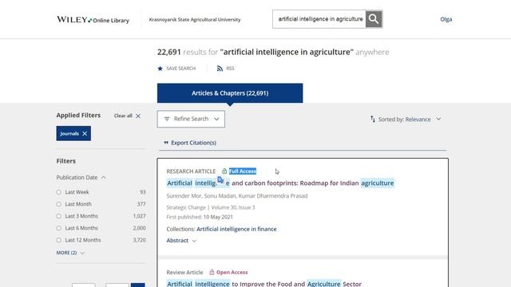Click the magnifier search button
Viewport: 511px width, 287px height.
pos(374,19)
